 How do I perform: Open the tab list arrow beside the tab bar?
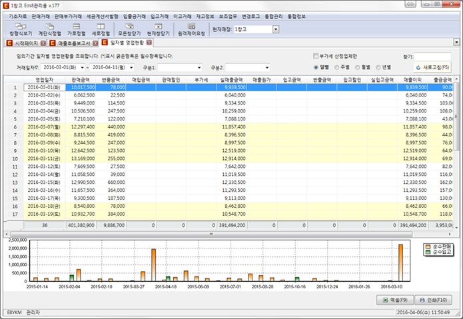[x=456, y=42]
